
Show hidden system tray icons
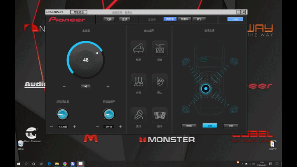point(242,164)
